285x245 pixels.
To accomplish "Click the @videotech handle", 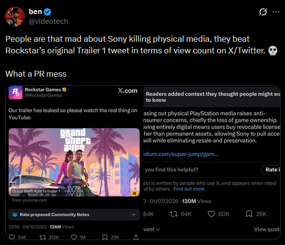I will pos(48,21).
